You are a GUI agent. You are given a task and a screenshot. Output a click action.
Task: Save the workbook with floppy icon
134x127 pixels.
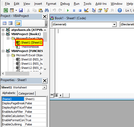click(x=21, y=10)
